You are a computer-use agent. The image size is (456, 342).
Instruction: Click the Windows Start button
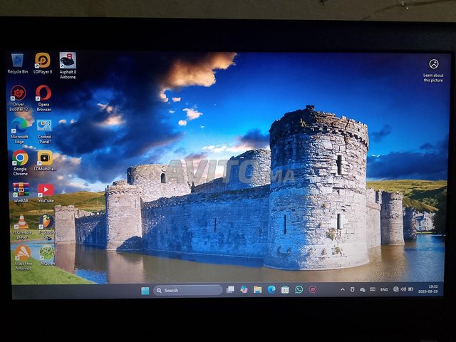click(x=145, y=290)
